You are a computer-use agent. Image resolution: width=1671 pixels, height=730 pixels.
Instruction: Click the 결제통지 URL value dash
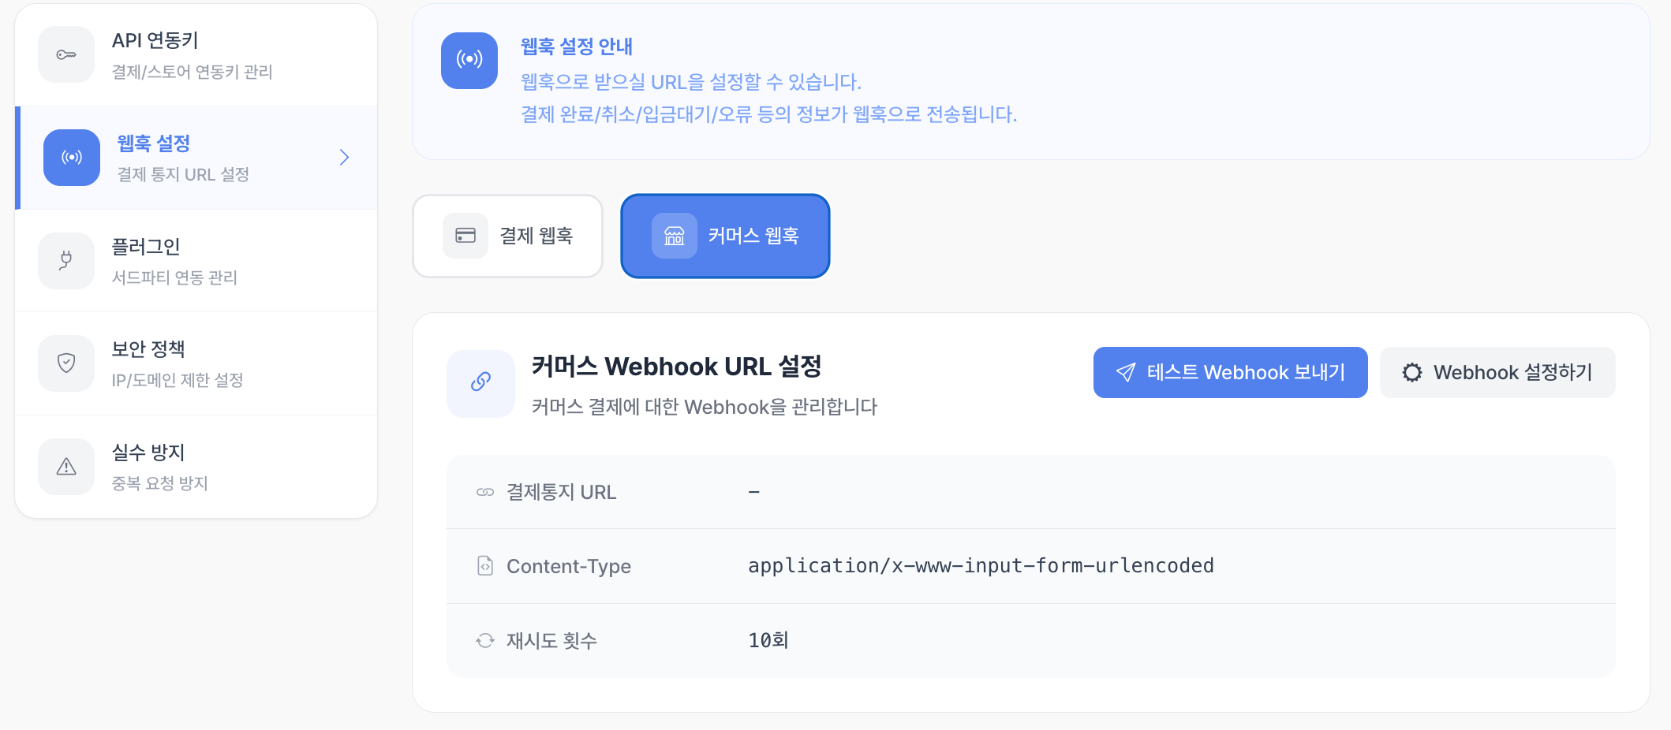(x=754, y=491)
